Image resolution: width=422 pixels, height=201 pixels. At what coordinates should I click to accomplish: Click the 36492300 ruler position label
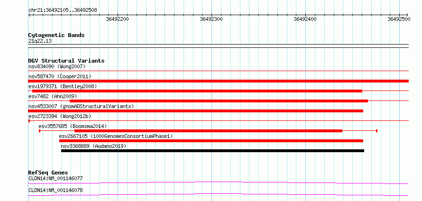(211, 19)
